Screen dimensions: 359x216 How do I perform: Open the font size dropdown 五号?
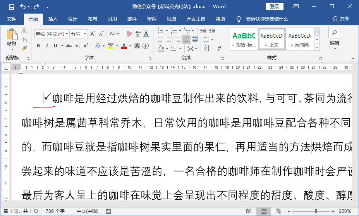tap(85, 34)
